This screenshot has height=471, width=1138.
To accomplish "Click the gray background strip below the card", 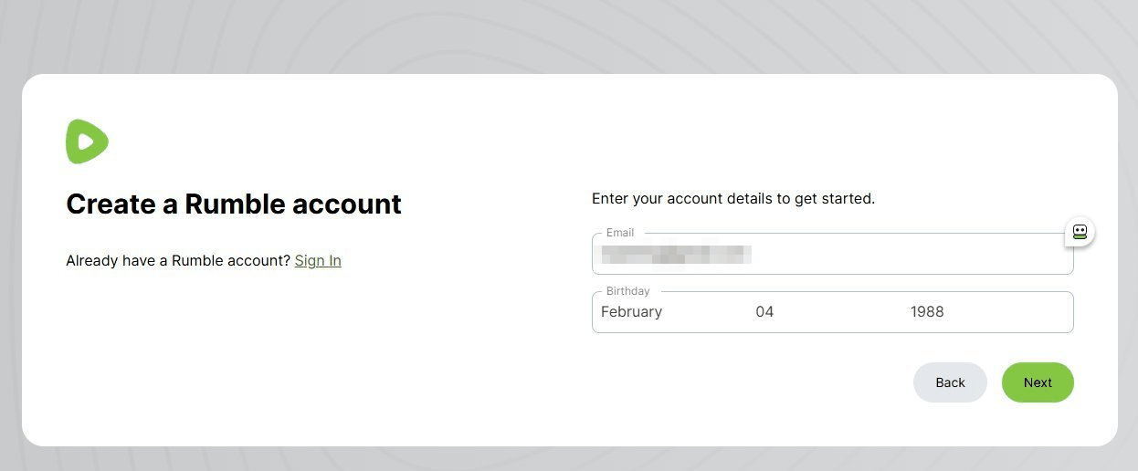I will coord(569,459).
